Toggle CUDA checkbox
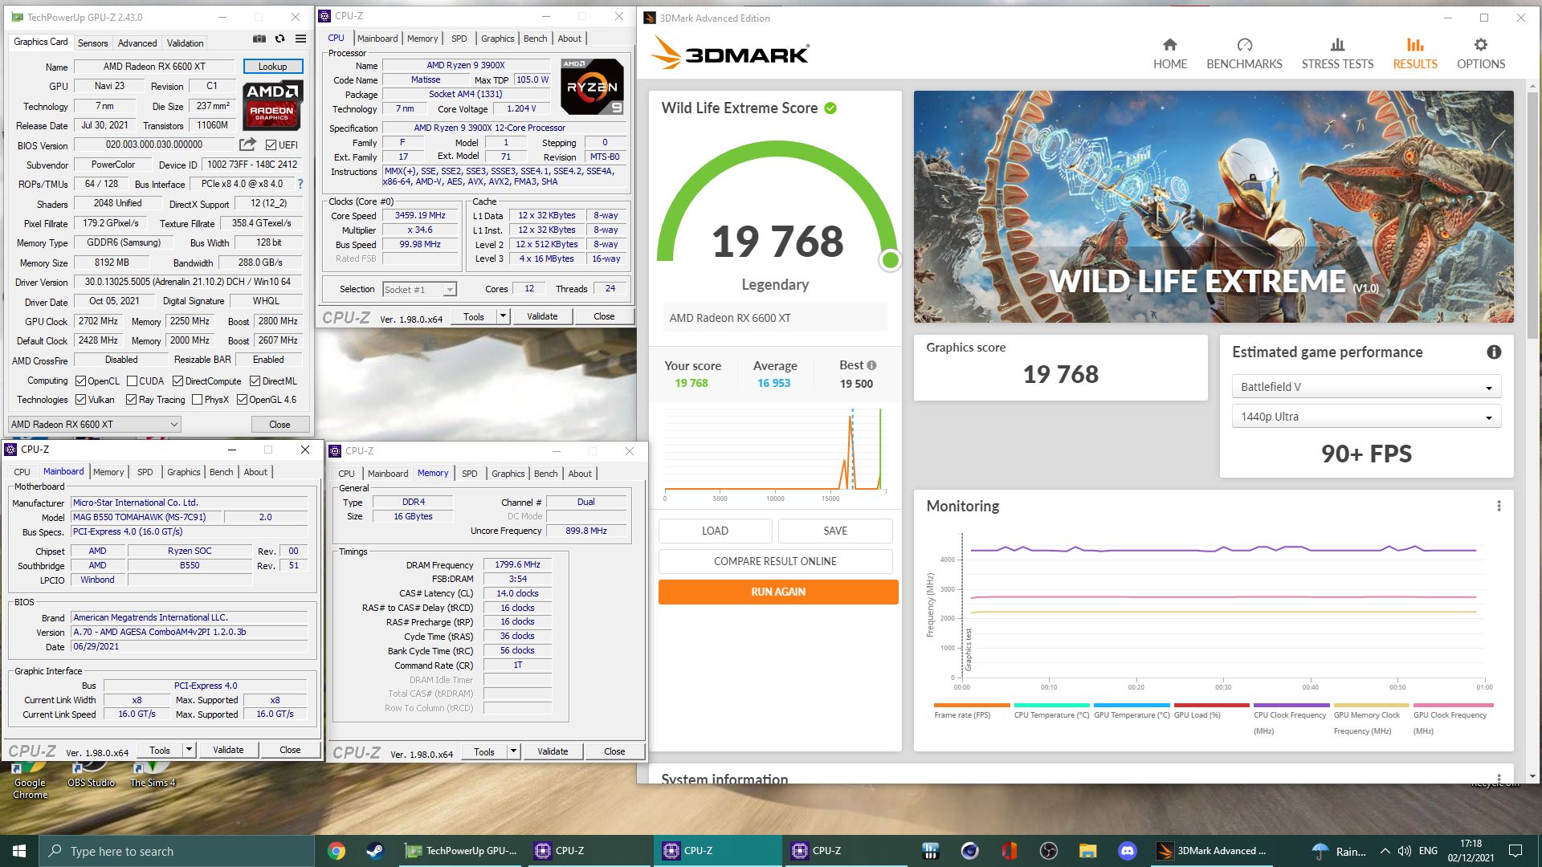This screenshot has width=1542, height=867. point(131,381)
